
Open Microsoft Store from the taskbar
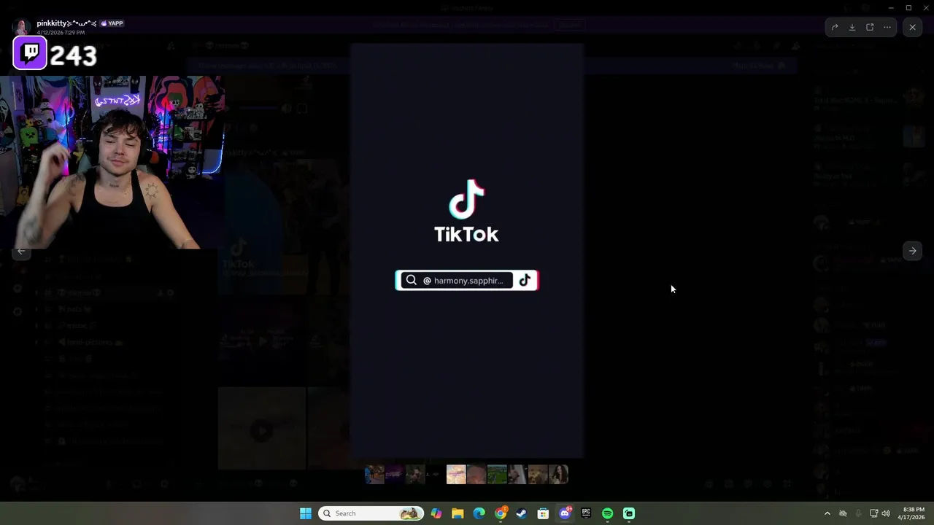pyautogui.click(x=543, y=513)
